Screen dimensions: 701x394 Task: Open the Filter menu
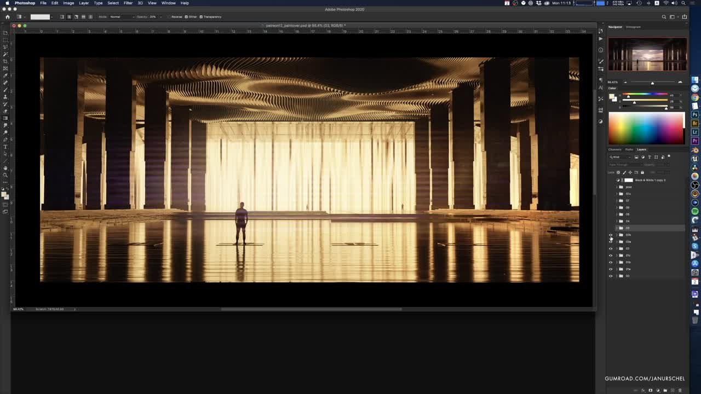point(128,3)
